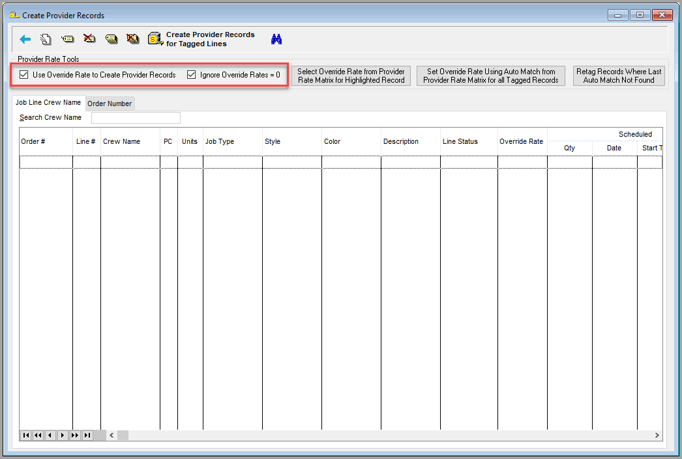Open the binoculars search icon

click(x=276, y=40)
